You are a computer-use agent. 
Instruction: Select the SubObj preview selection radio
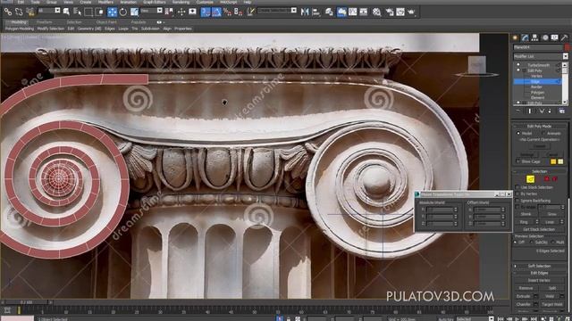[x=532, y=242]
